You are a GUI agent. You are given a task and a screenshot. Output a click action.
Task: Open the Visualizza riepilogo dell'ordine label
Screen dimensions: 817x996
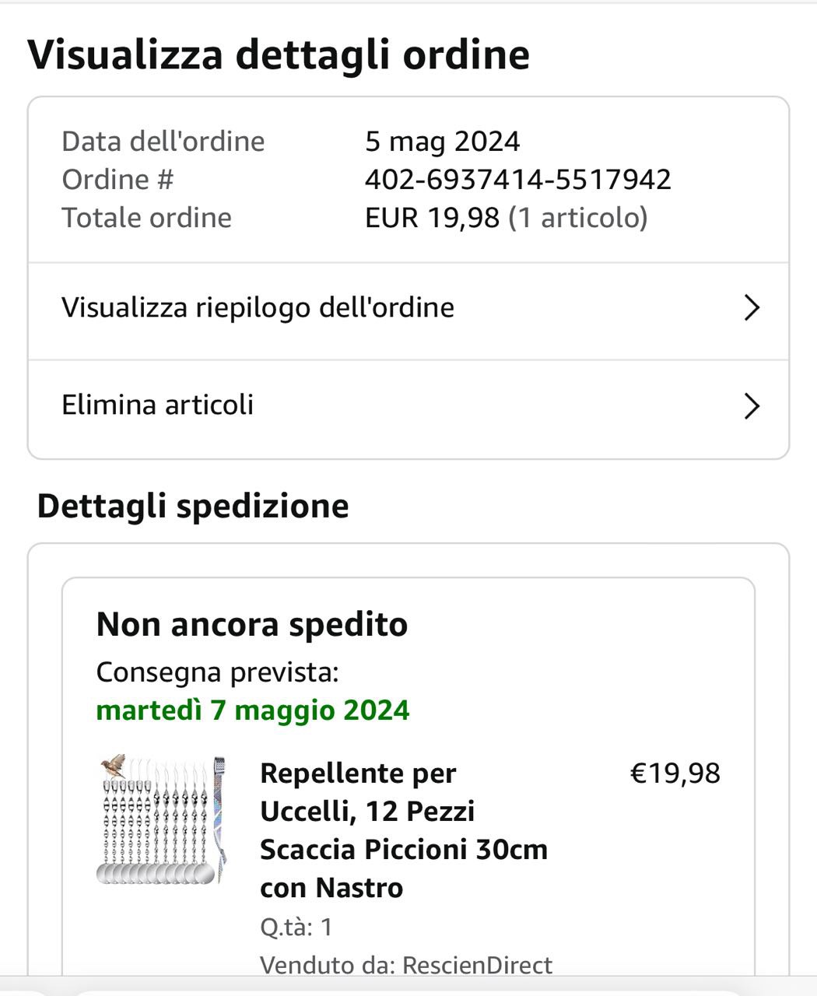tap(258, 308)
